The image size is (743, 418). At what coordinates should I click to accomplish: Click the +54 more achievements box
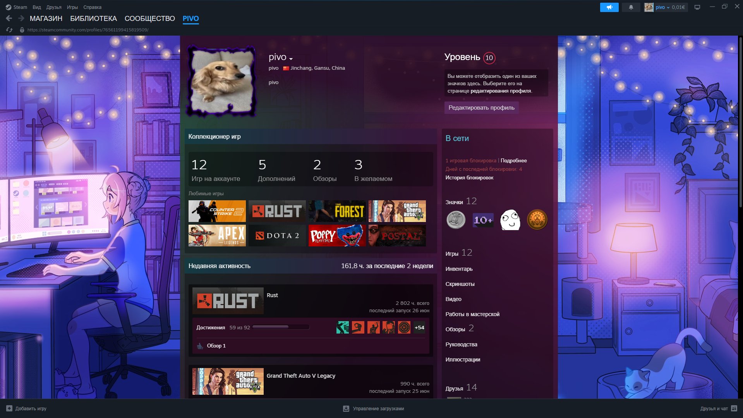(419, 327)
